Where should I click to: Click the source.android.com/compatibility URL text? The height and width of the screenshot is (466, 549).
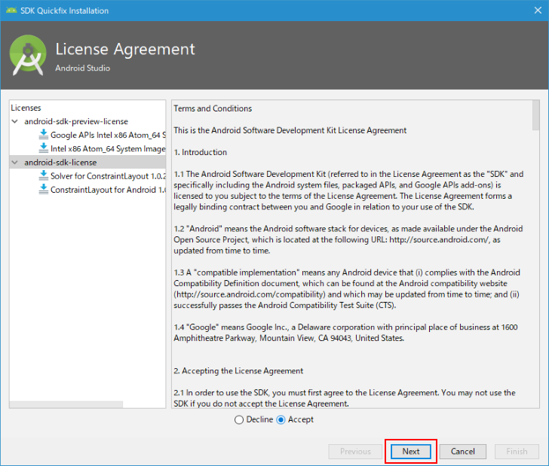tap(250, 294)
